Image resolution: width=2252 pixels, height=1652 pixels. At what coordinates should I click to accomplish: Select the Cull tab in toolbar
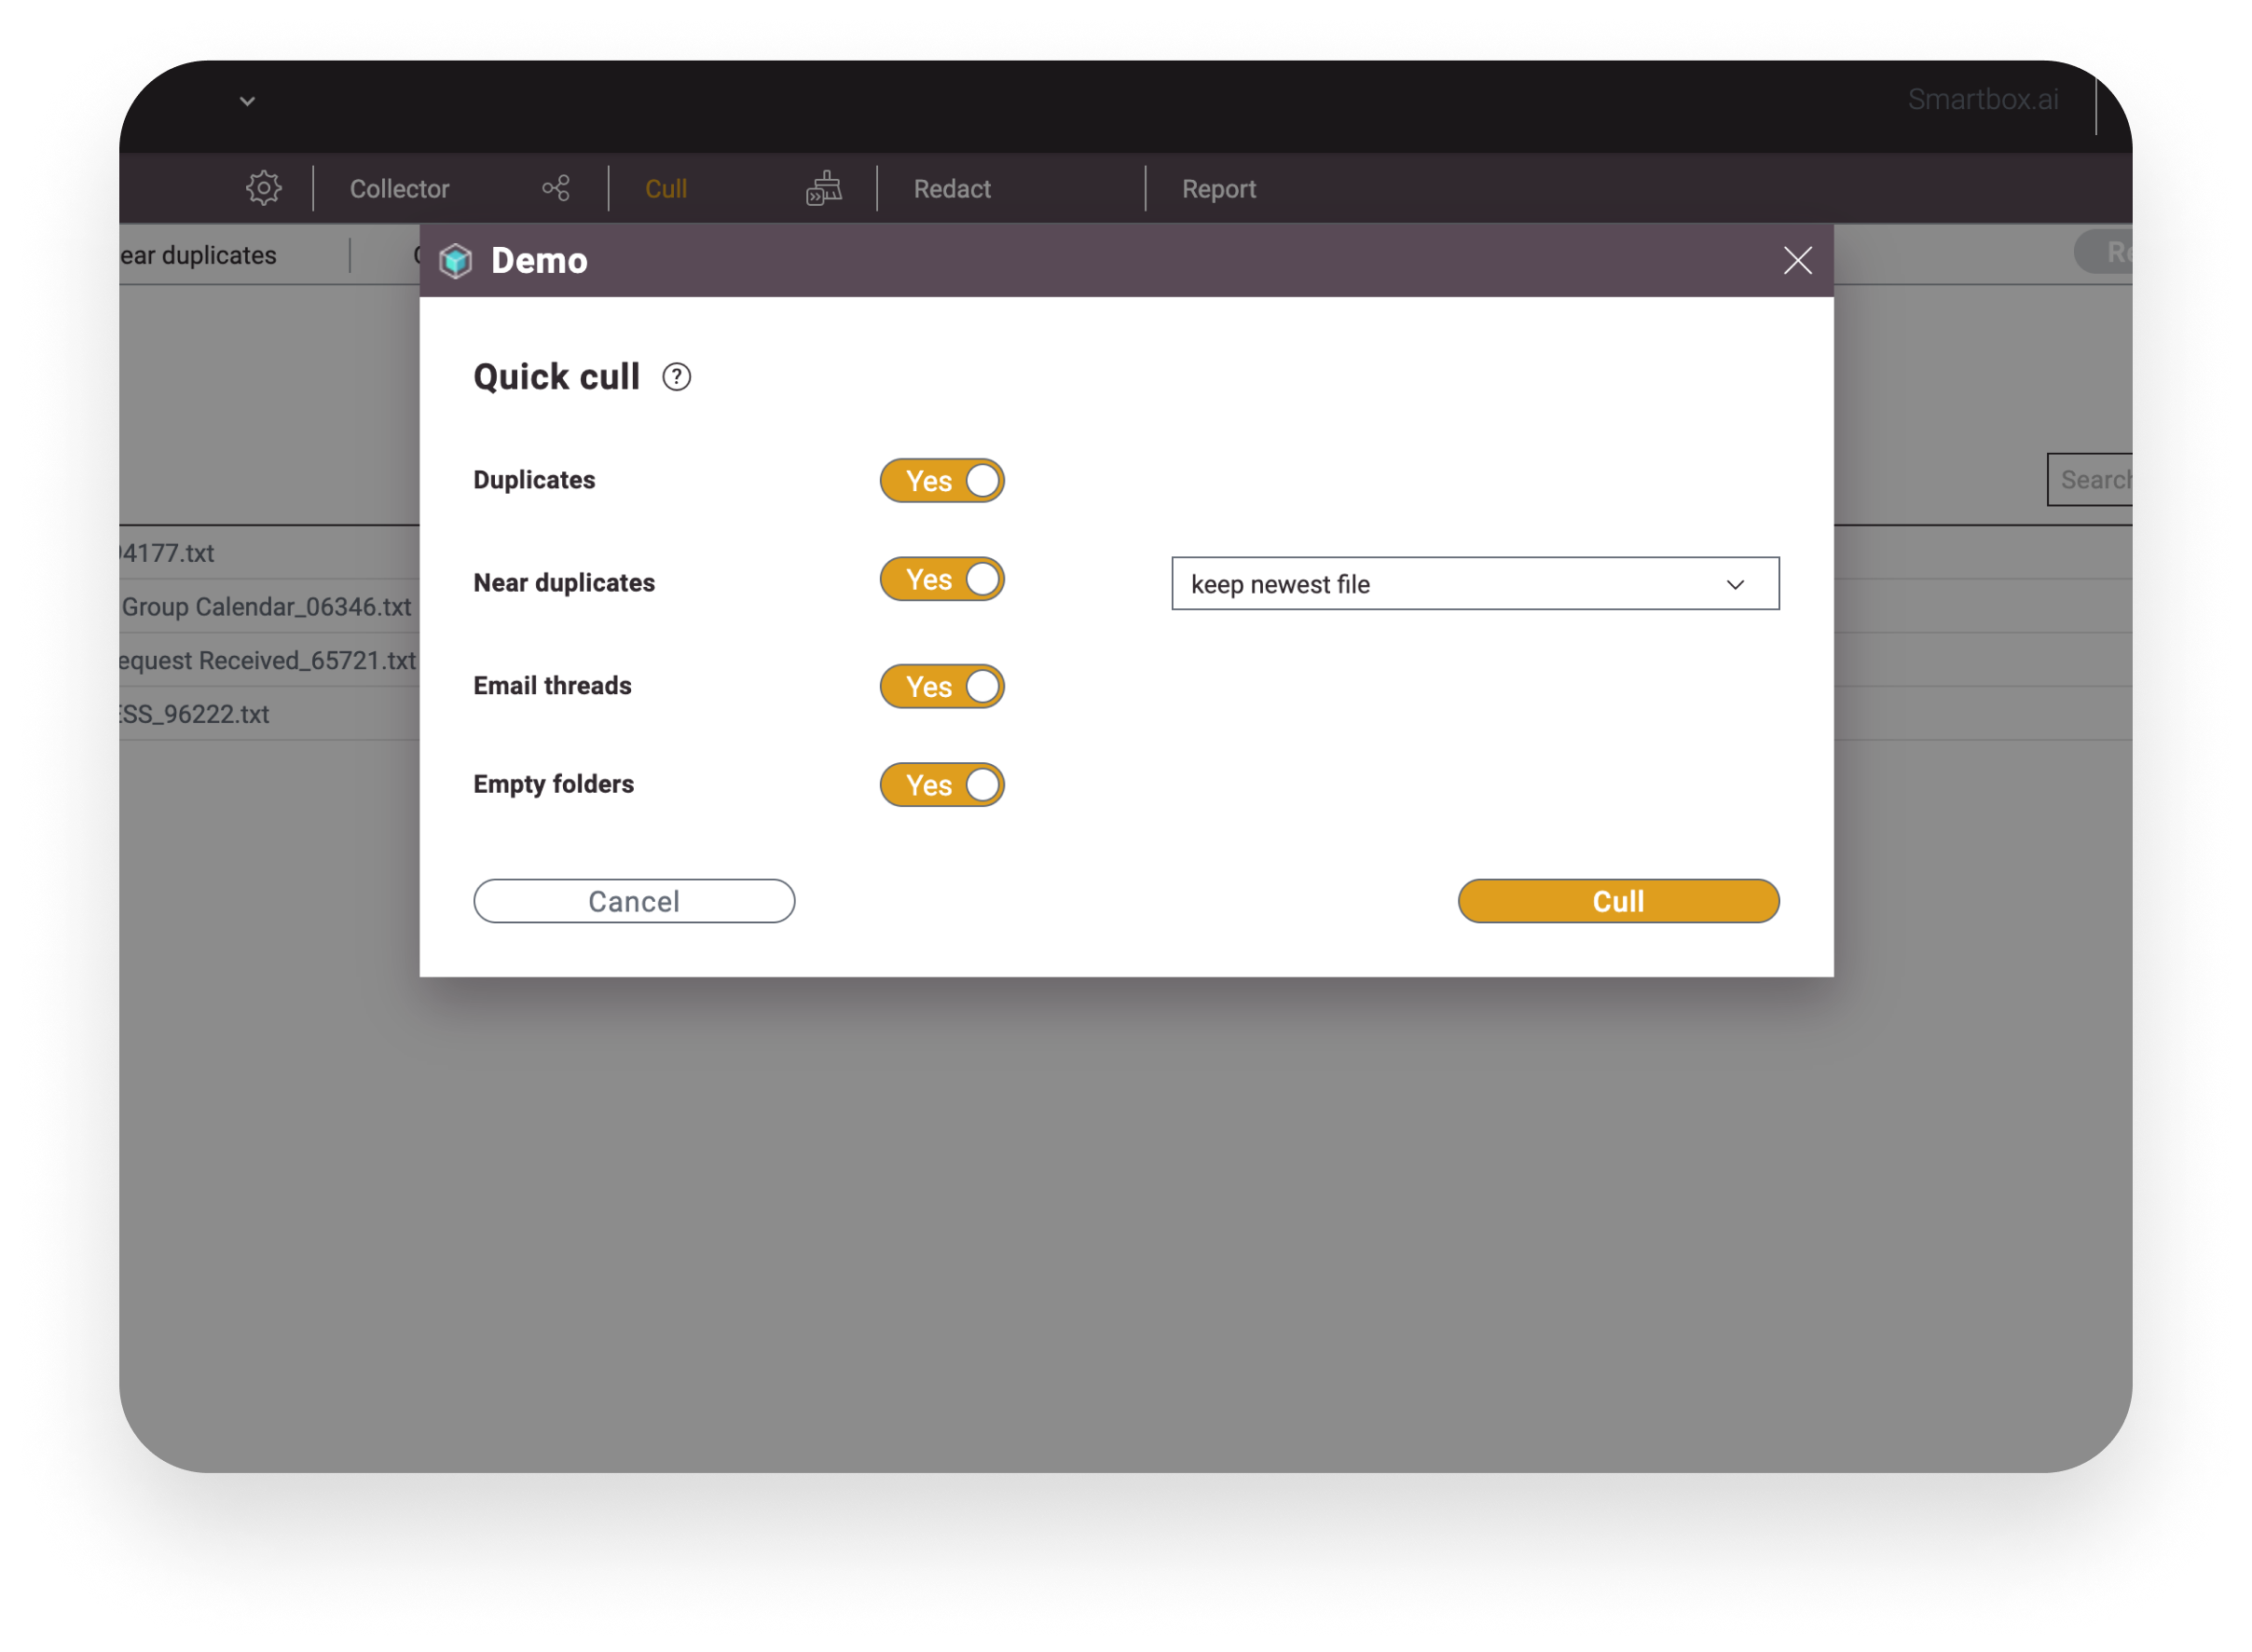tap(666, 189)
